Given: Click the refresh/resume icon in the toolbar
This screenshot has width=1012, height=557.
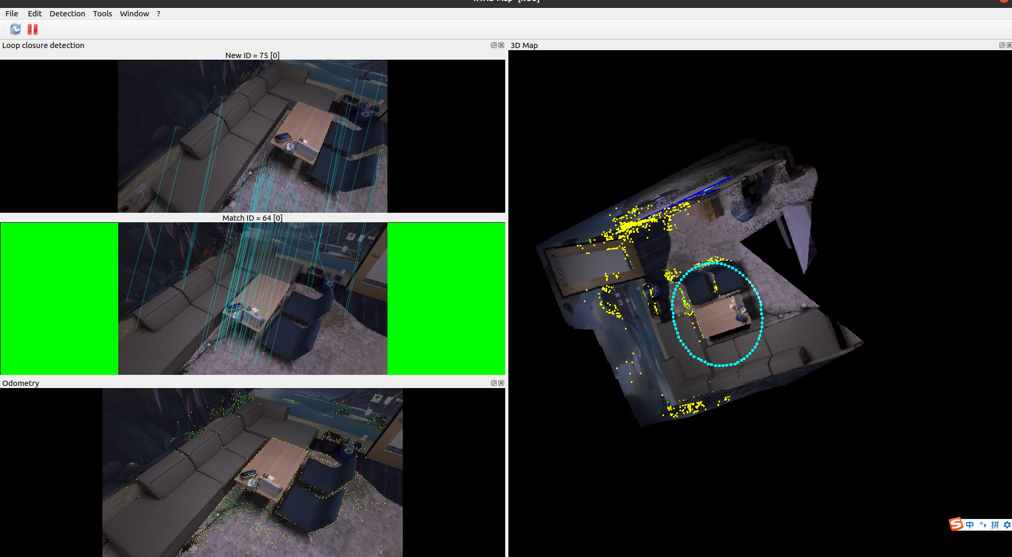Looking at the screenshot, I should [x=15, y=30].
